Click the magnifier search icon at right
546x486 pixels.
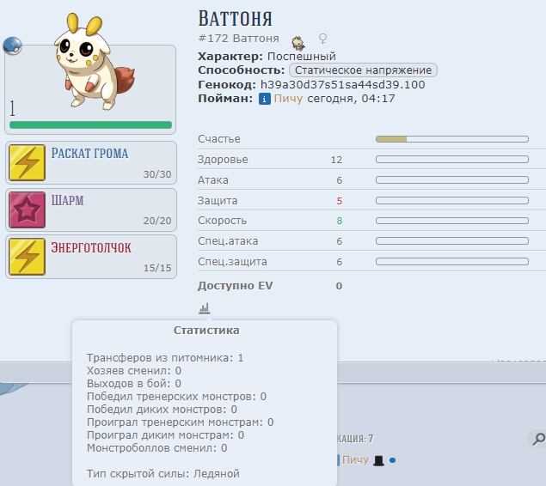[538, 439]
